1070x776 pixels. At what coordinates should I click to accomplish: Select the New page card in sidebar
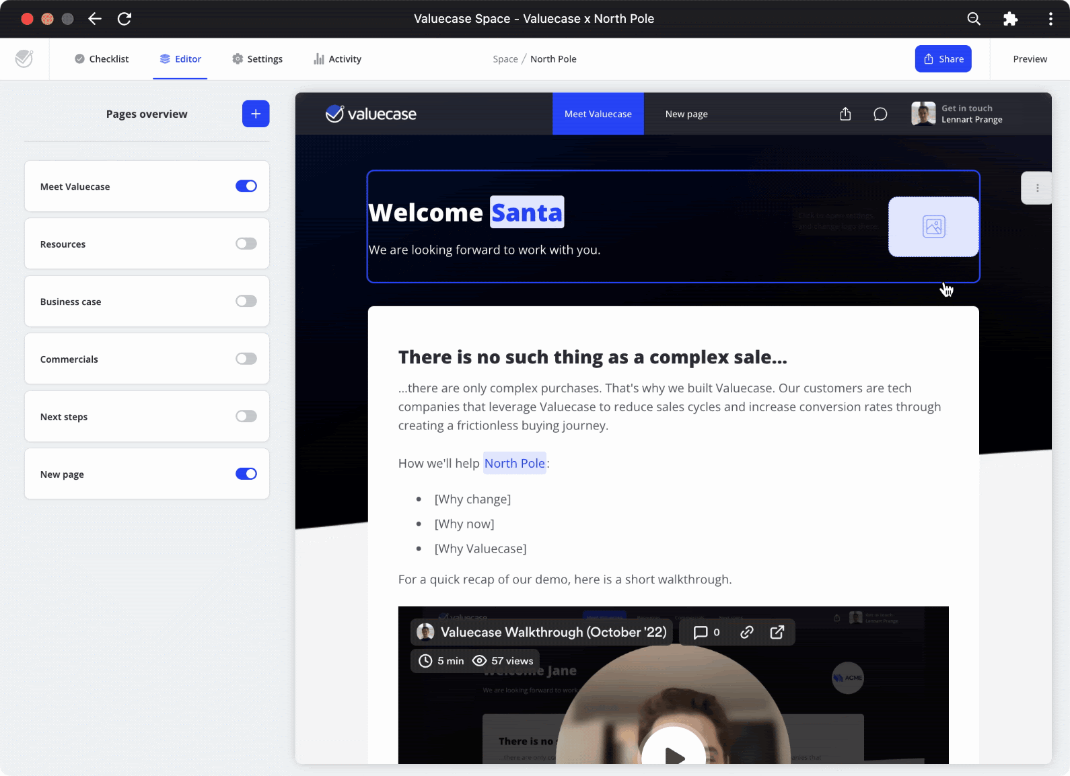coord(147,474)
